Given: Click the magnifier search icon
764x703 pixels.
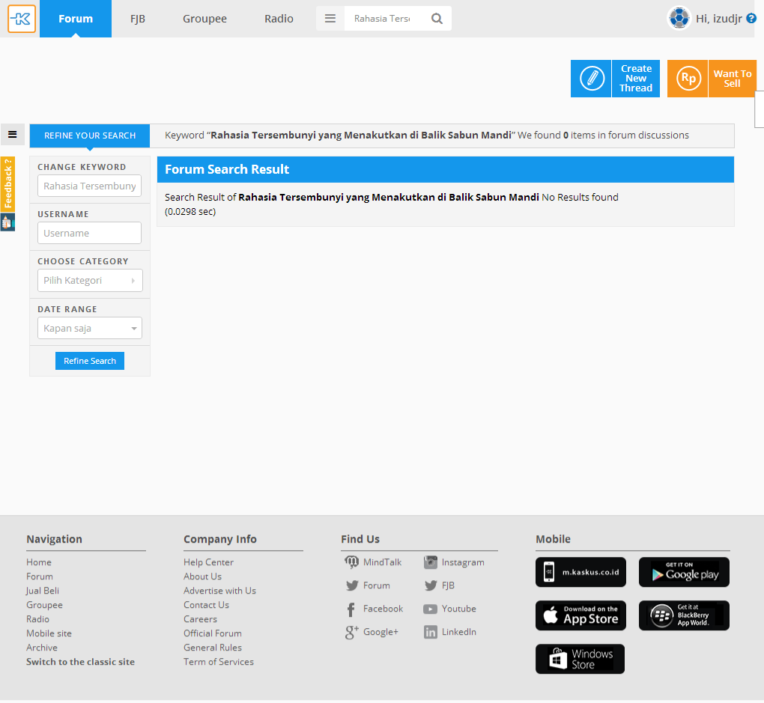Looking at the screenshot, I should (x=437, y=19).
